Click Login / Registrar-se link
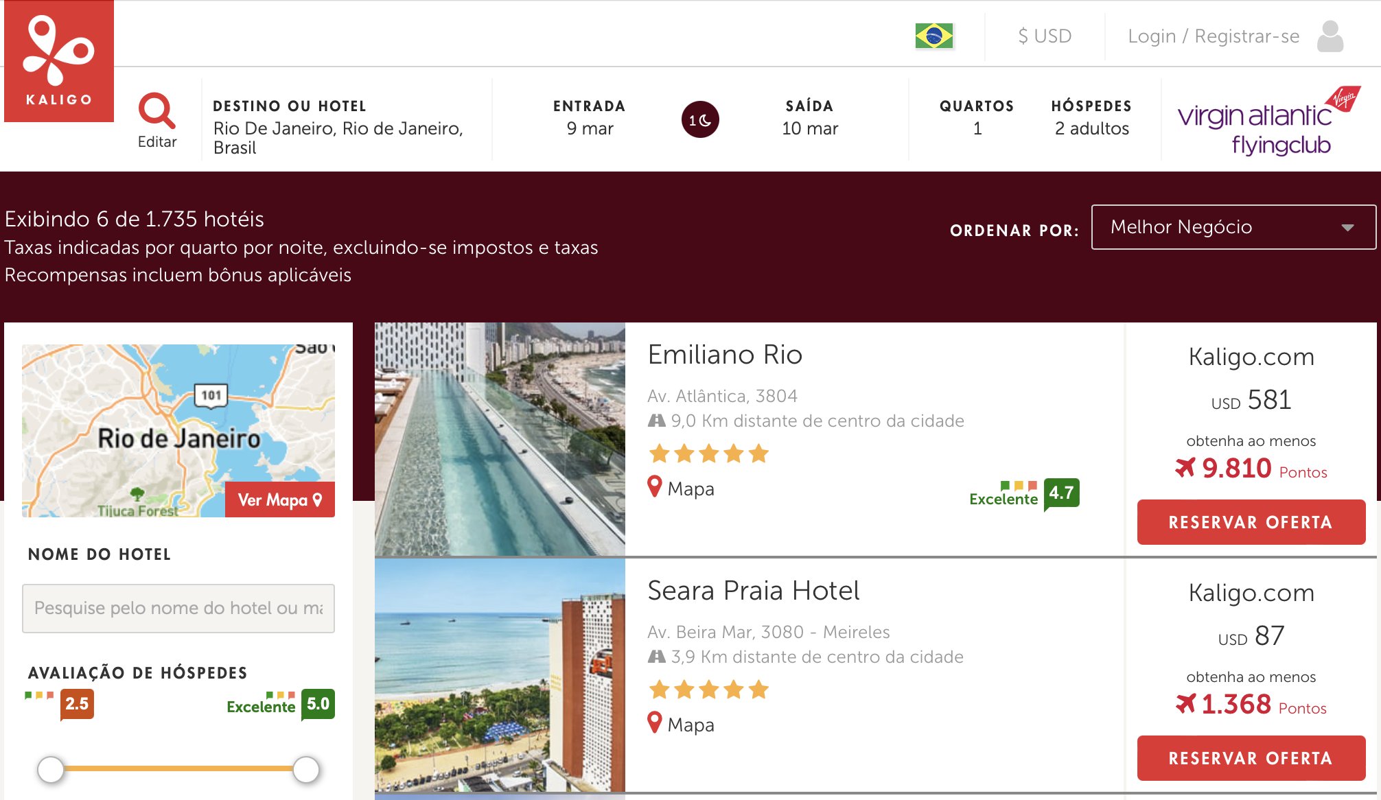 tap(1214, 36)
